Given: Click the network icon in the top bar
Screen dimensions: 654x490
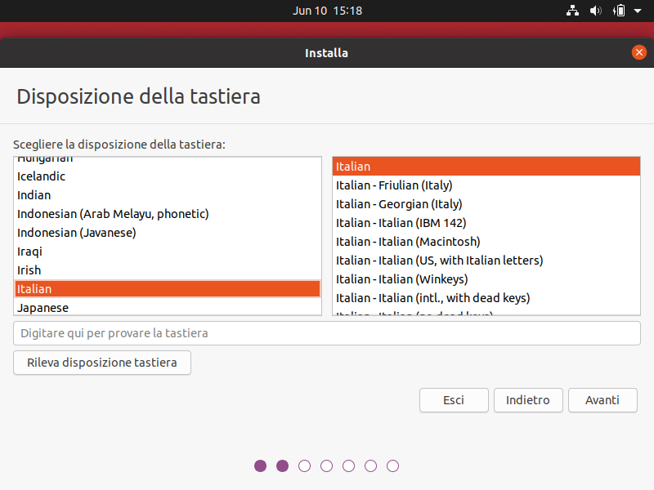Looking at the screenshot, I should point(572,11).
